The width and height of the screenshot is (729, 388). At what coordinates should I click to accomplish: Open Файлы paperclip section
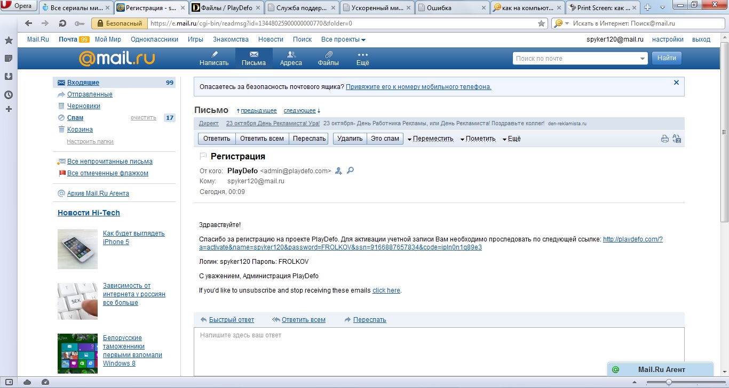tap(328, 58)
